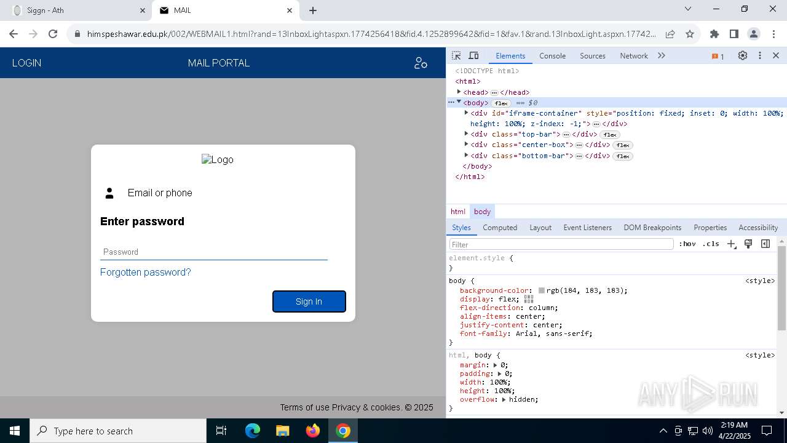
Task: Toggle computed styles sidebar icon
Action: tap(765, 244)
